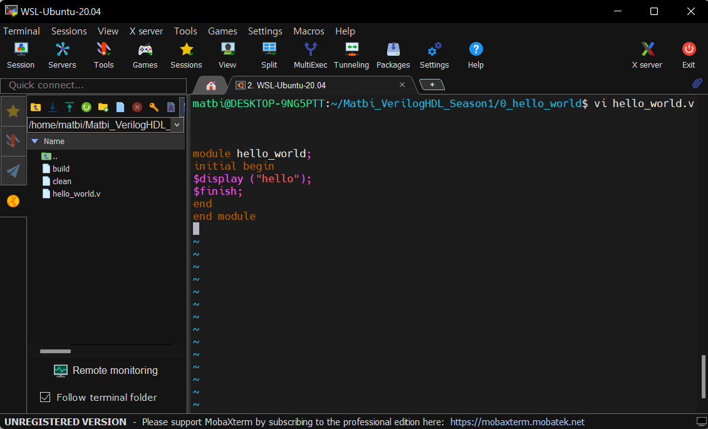Screen dimensions: 708x429
Task: Expand the remote path dropdown arrow
Action: 177,125
